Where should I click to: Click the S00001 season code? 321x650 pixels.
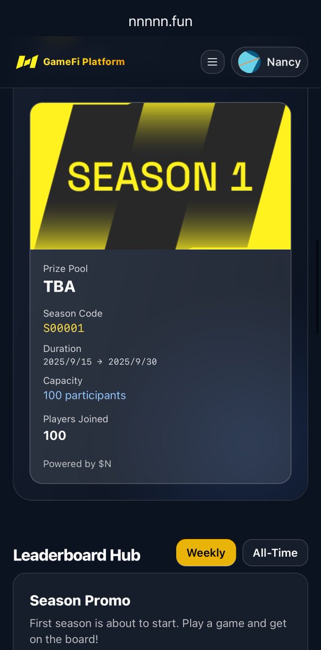coord(64,328)
